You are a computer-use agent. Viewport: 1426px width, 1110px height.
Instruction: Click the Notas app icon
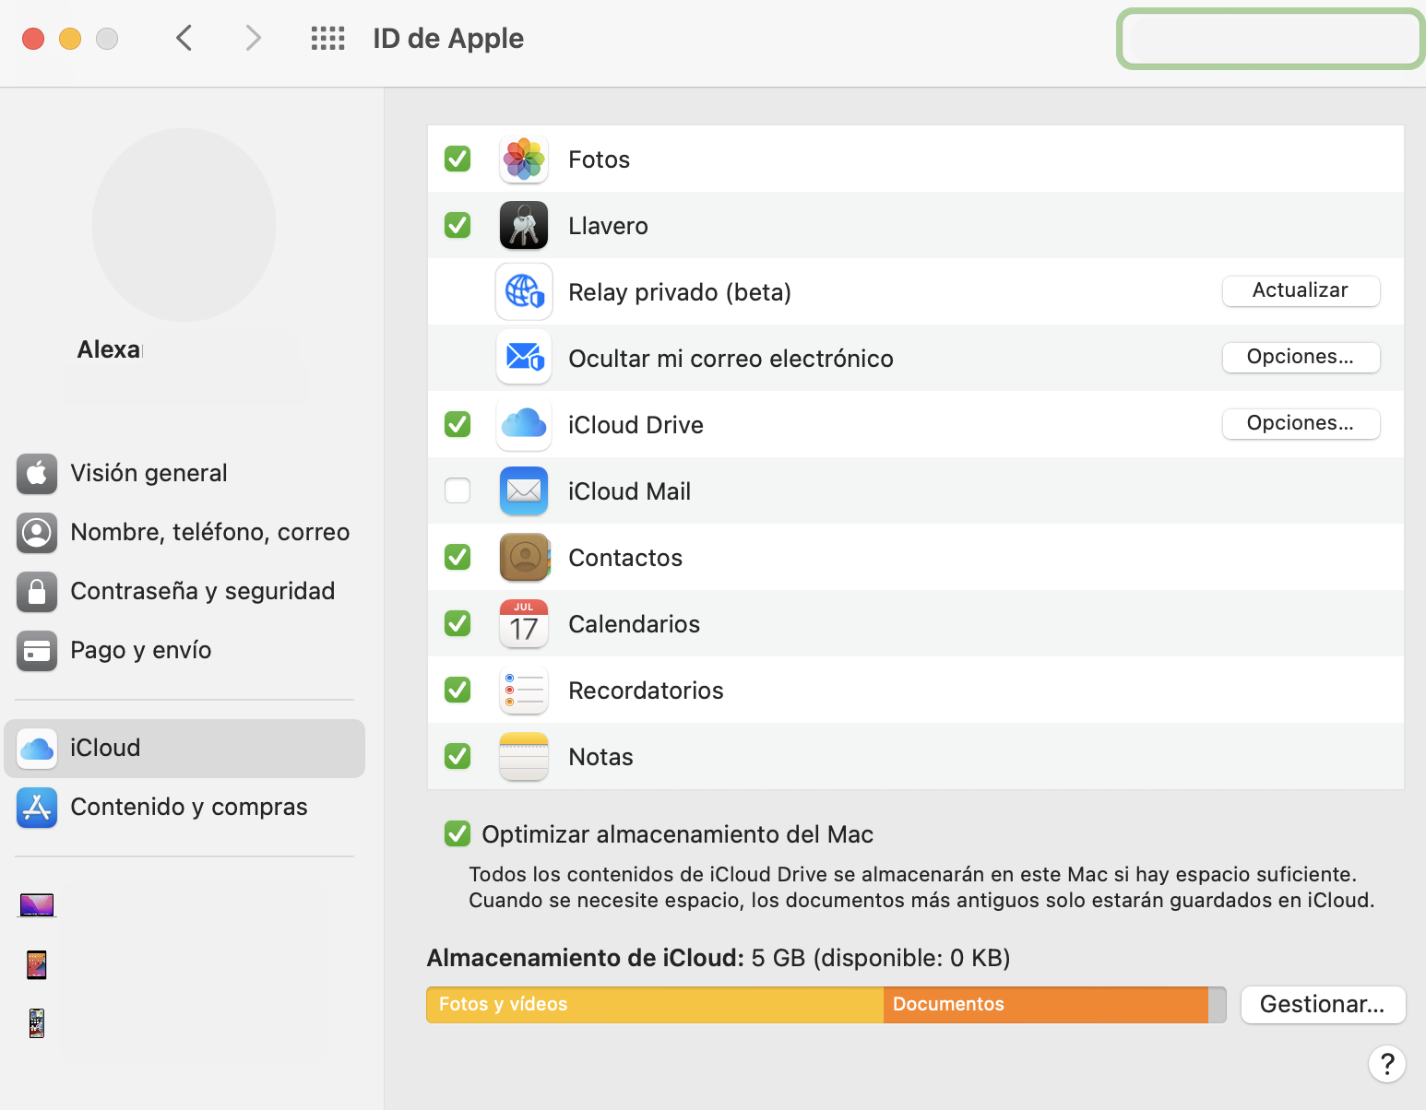[x=524, y=757]
